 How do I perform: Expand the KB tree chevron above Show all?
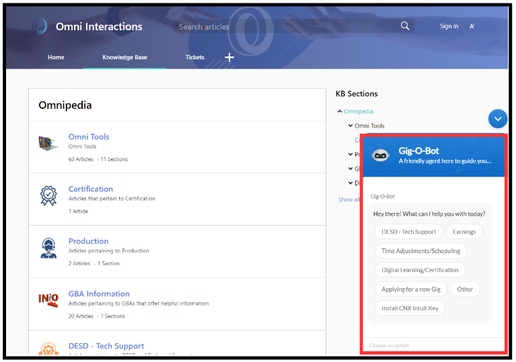tap(351, 183)
